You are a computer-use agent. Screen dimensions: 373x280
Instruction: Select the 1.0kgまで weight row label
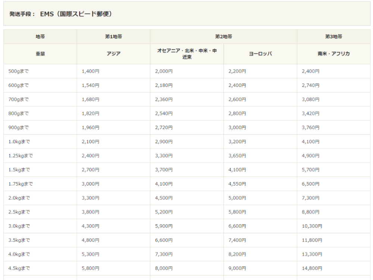19,141
